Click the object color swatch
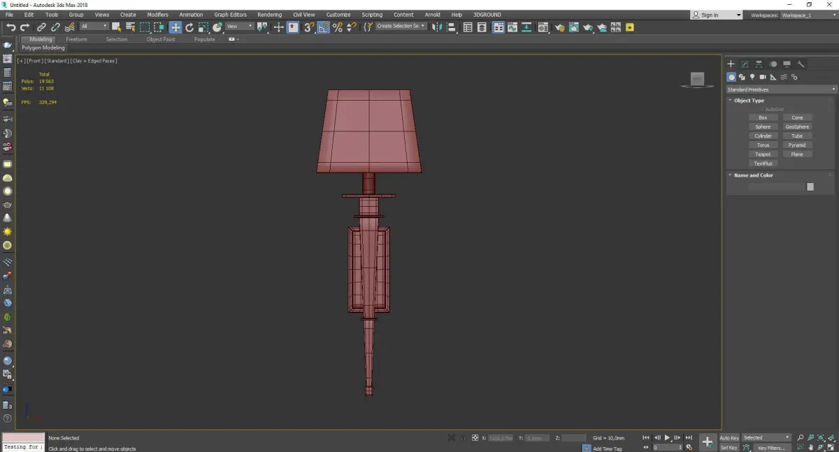Viewport: 839px width, 452px height. [x=810, y=187]
